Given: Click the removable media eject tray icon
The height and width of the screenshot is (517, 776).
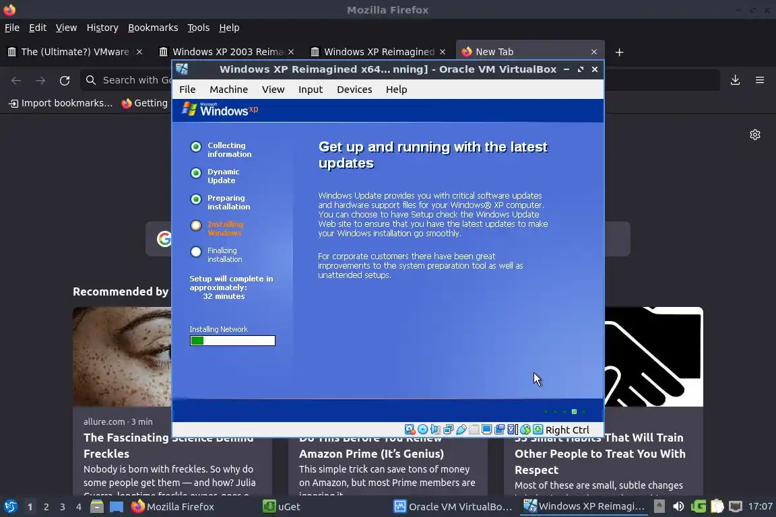Looking at the screenshot, I should [x=659, y=506].
